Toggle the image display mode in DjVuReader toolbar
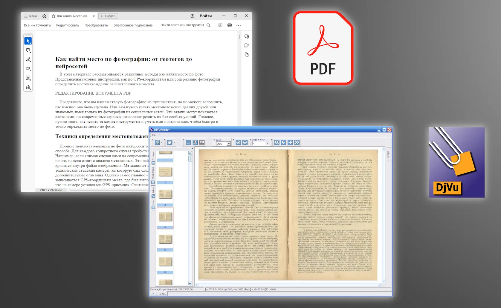The height and width of the screenshot is (308, 501). tap(195, 142)
